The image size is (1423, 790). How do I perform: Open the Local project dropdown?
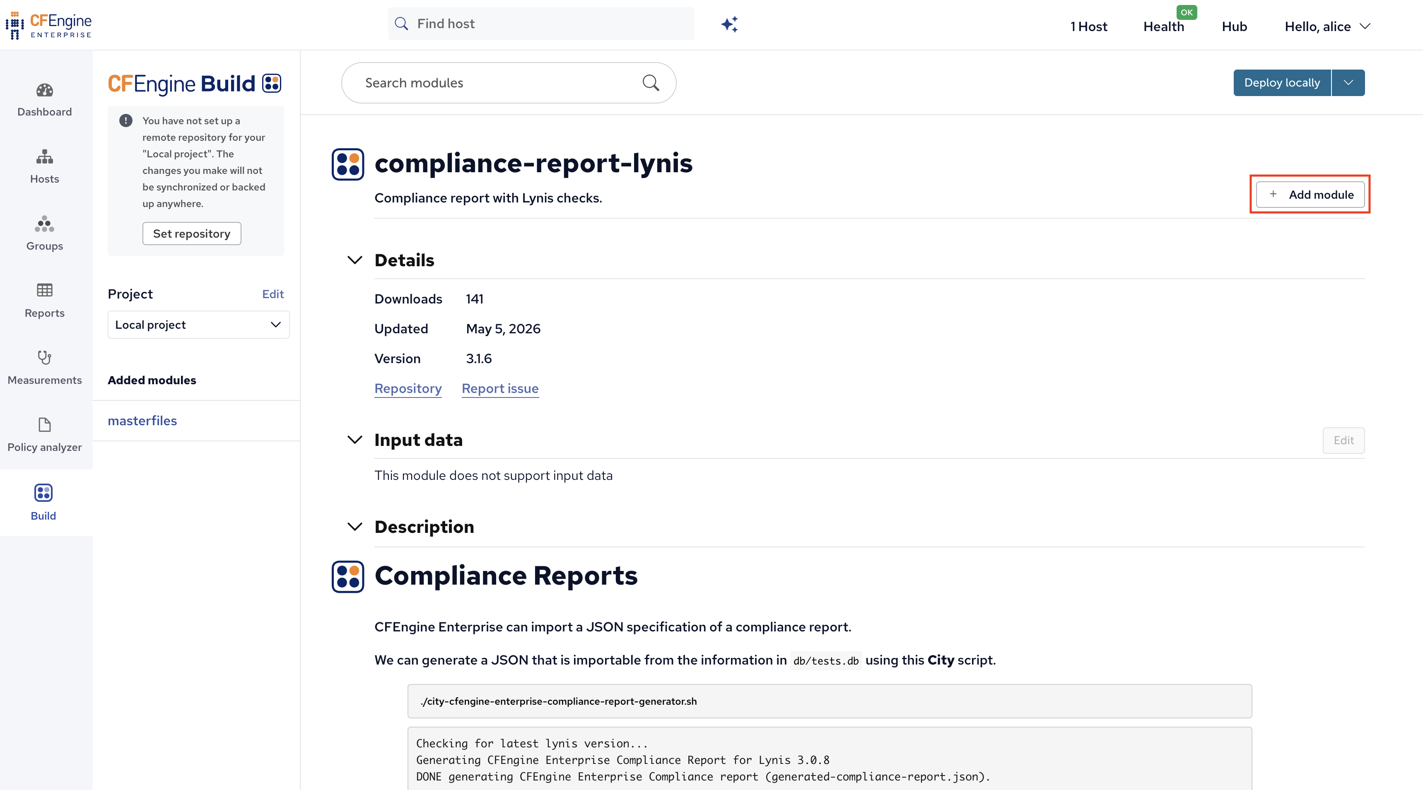coord(198,325)
